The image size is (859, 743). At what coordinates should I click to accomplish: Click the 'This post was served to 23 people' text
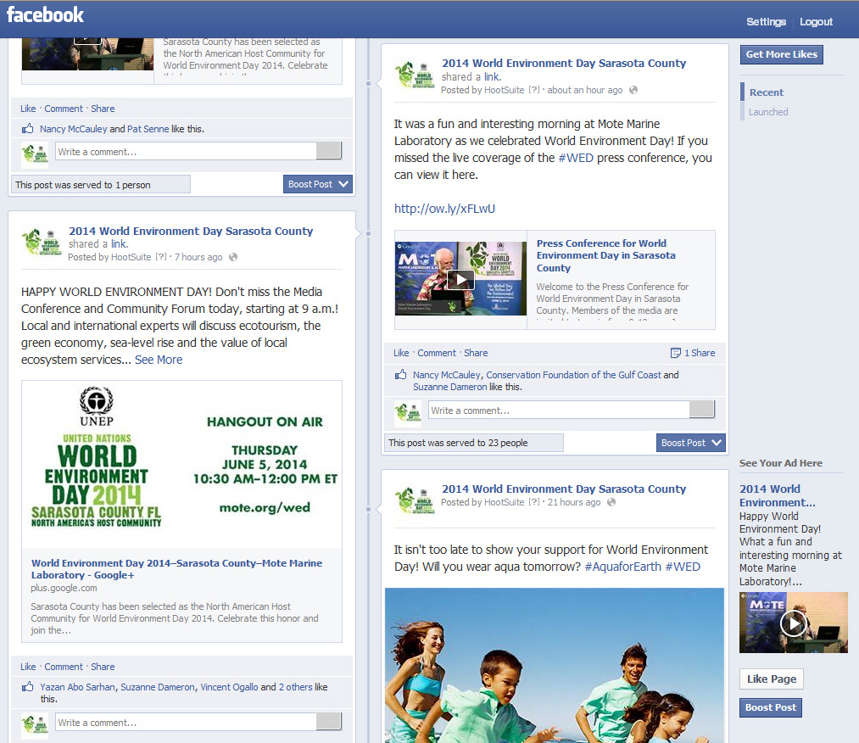coord(458,443)
